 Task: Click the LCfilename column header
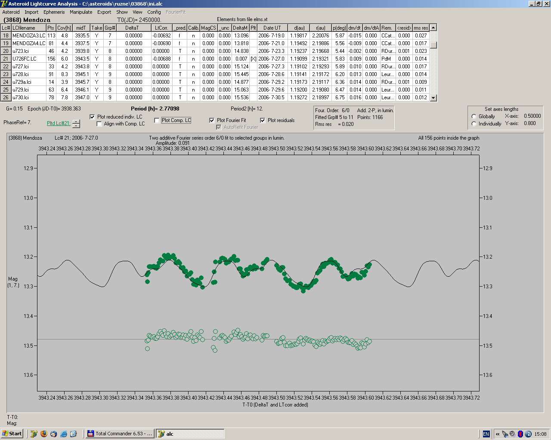[29, 28]
